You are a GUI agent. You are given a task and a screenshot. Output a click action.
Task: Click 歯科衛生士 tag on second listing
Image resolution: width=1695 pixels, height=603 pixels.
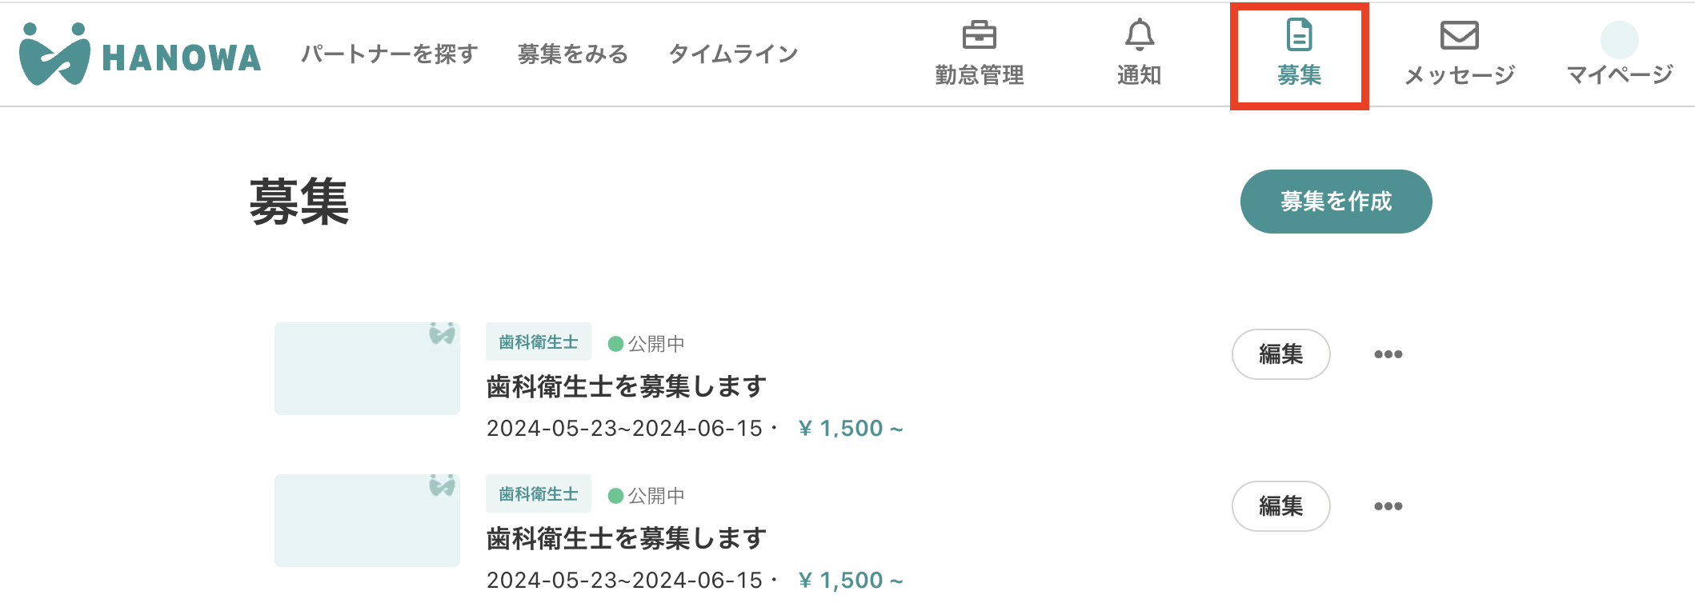pos(538,494)
